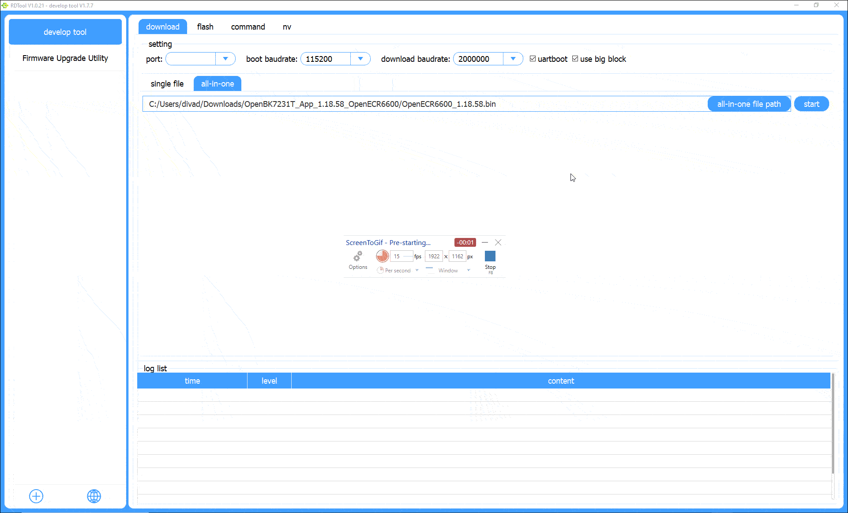Screen dimensions: 848x513
Task: Click the ScreenToGif Stop recording square
Action: pyautogui.click(x=490, y=256)
